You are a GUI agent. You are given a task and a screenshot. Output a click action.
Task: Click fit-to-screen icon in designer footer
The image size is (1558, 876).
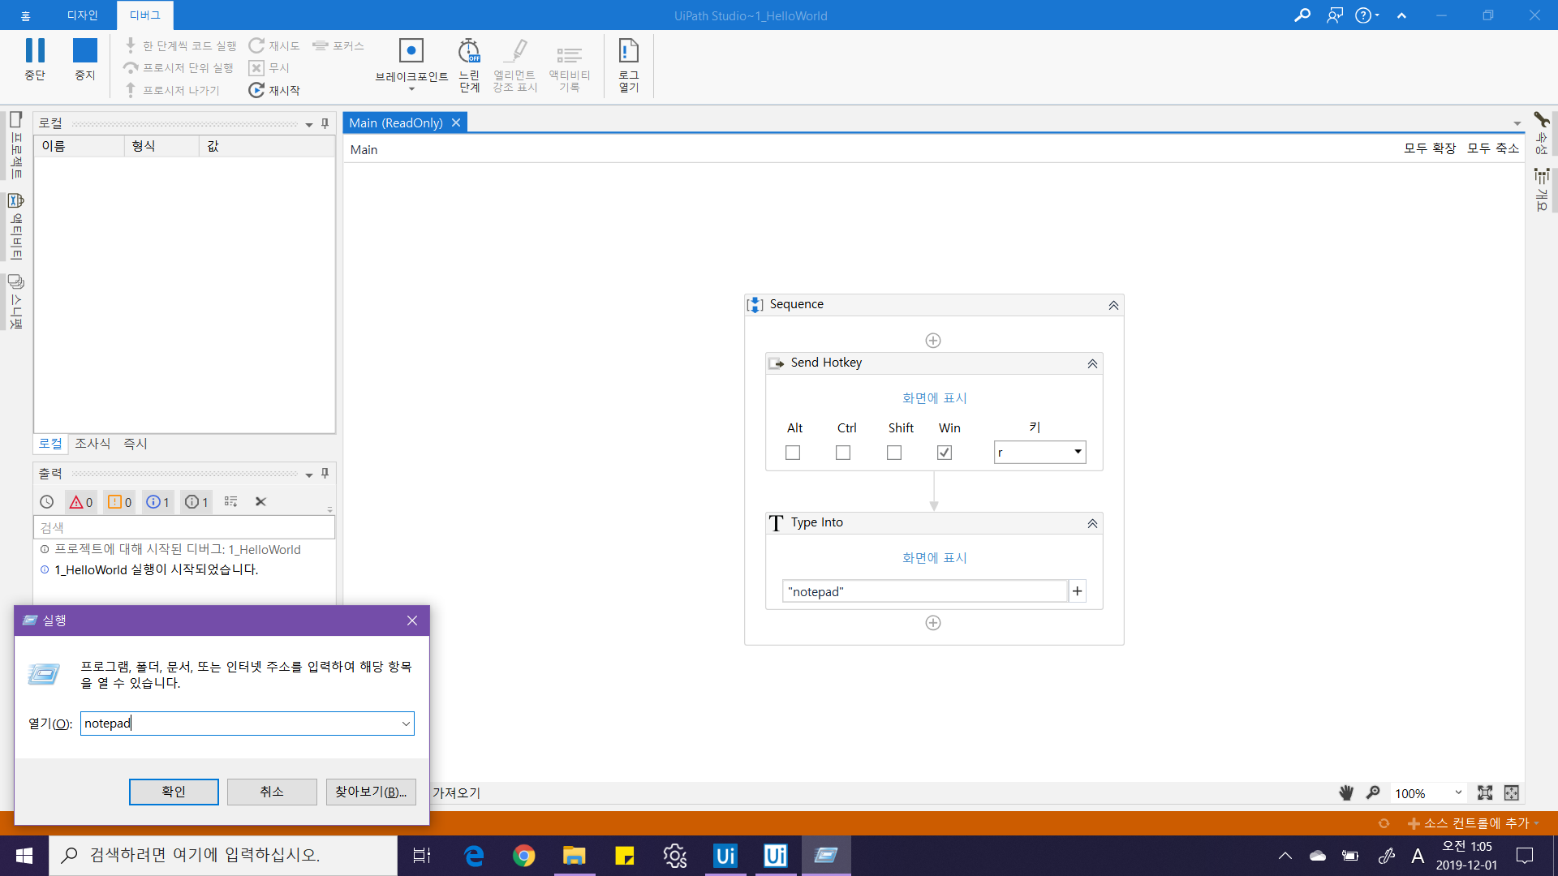click(x=1485, y=792)
